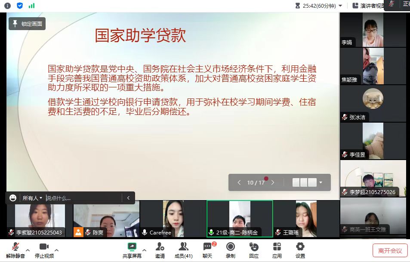Image resolution: width=410 pixels, height=262 pixels.
Task: Expand audio options arrow beside 解除静音
Action: click(x=28, y=250)
